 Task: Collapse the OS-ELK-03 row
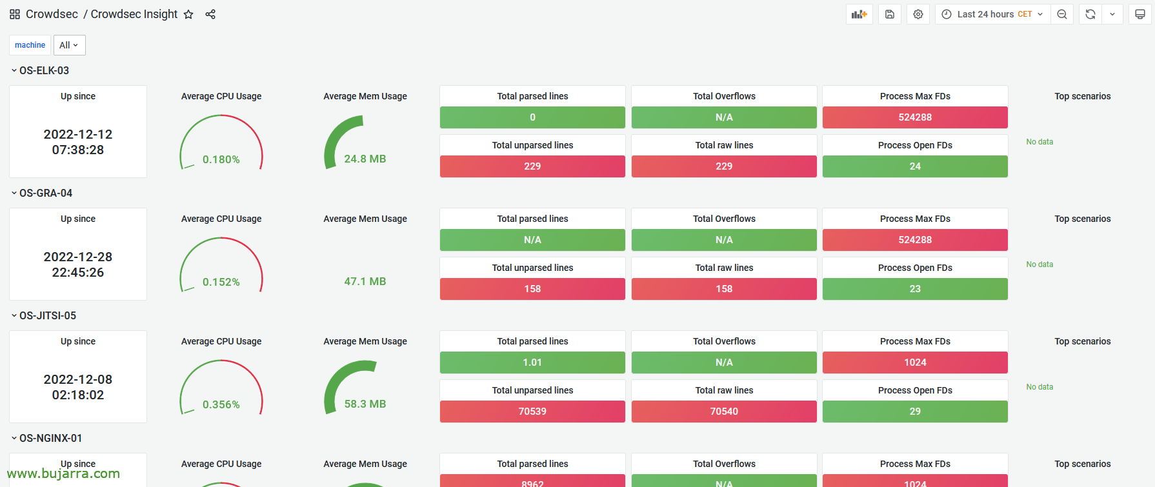coord(40,70)
